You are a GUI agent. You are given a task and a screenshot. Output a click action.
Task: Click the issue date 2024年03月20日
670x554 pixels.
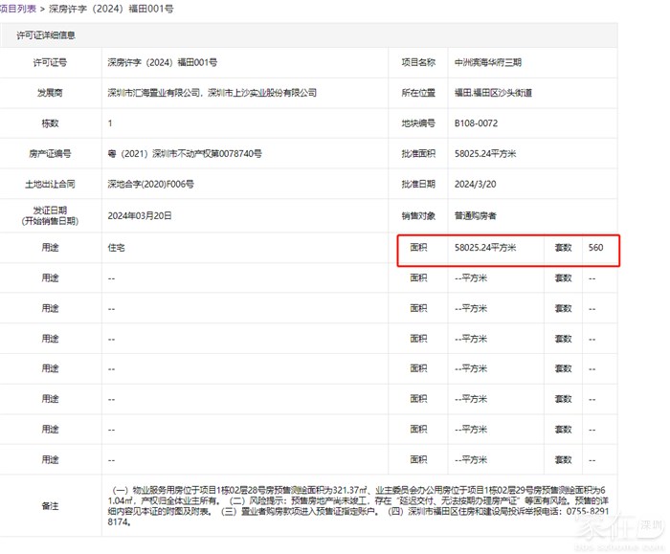pyautogui.click(x=140, y=216)
